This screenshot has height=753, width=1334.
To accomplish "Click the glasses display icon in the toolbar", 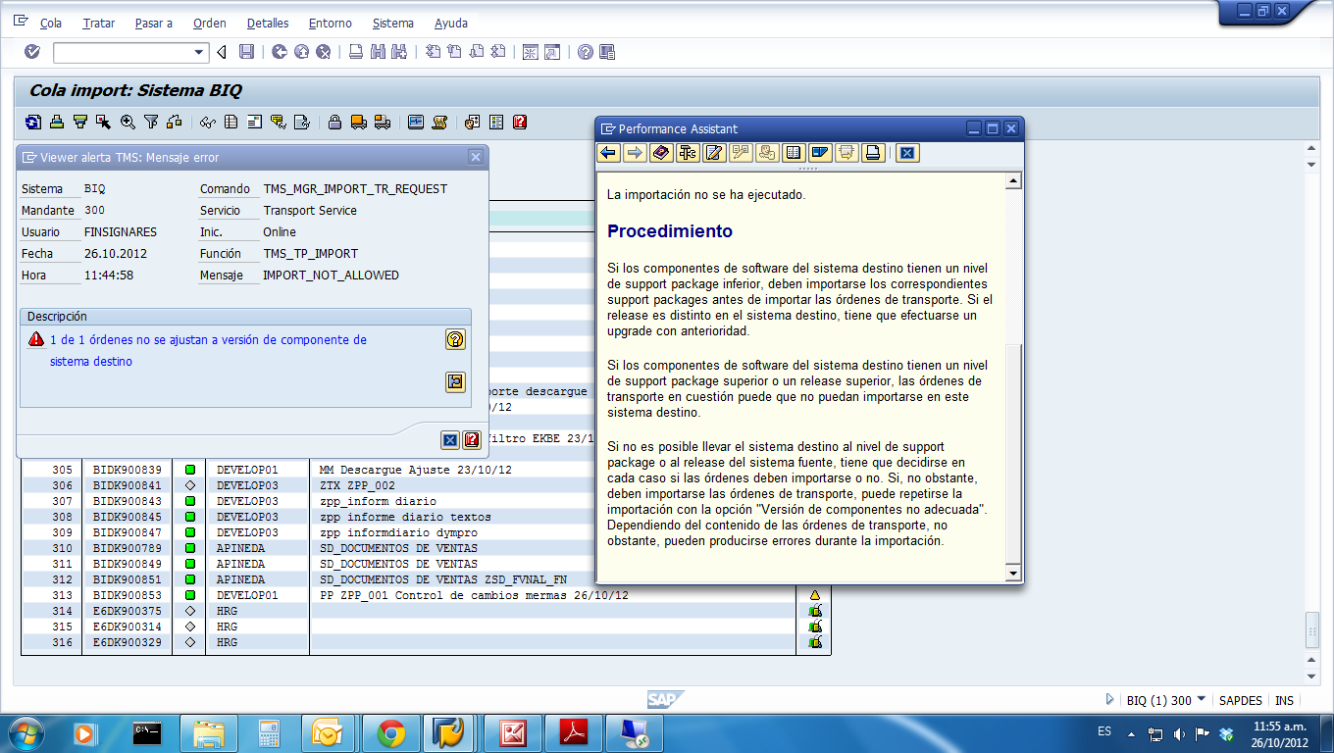I will [207, 122].
